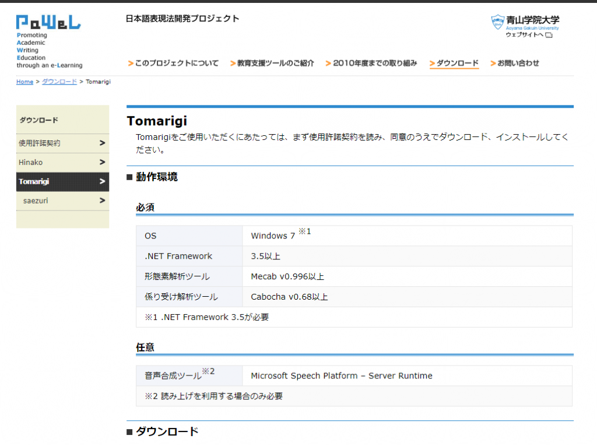
Task: Click the Windows 7 table cell
Action: tap(407, 236)
